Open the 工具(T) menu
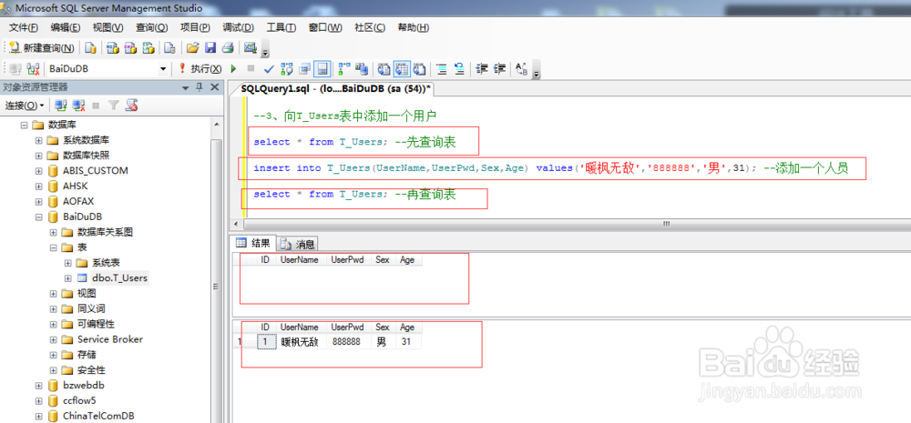 pyautogui.click(x=281, y=28)
